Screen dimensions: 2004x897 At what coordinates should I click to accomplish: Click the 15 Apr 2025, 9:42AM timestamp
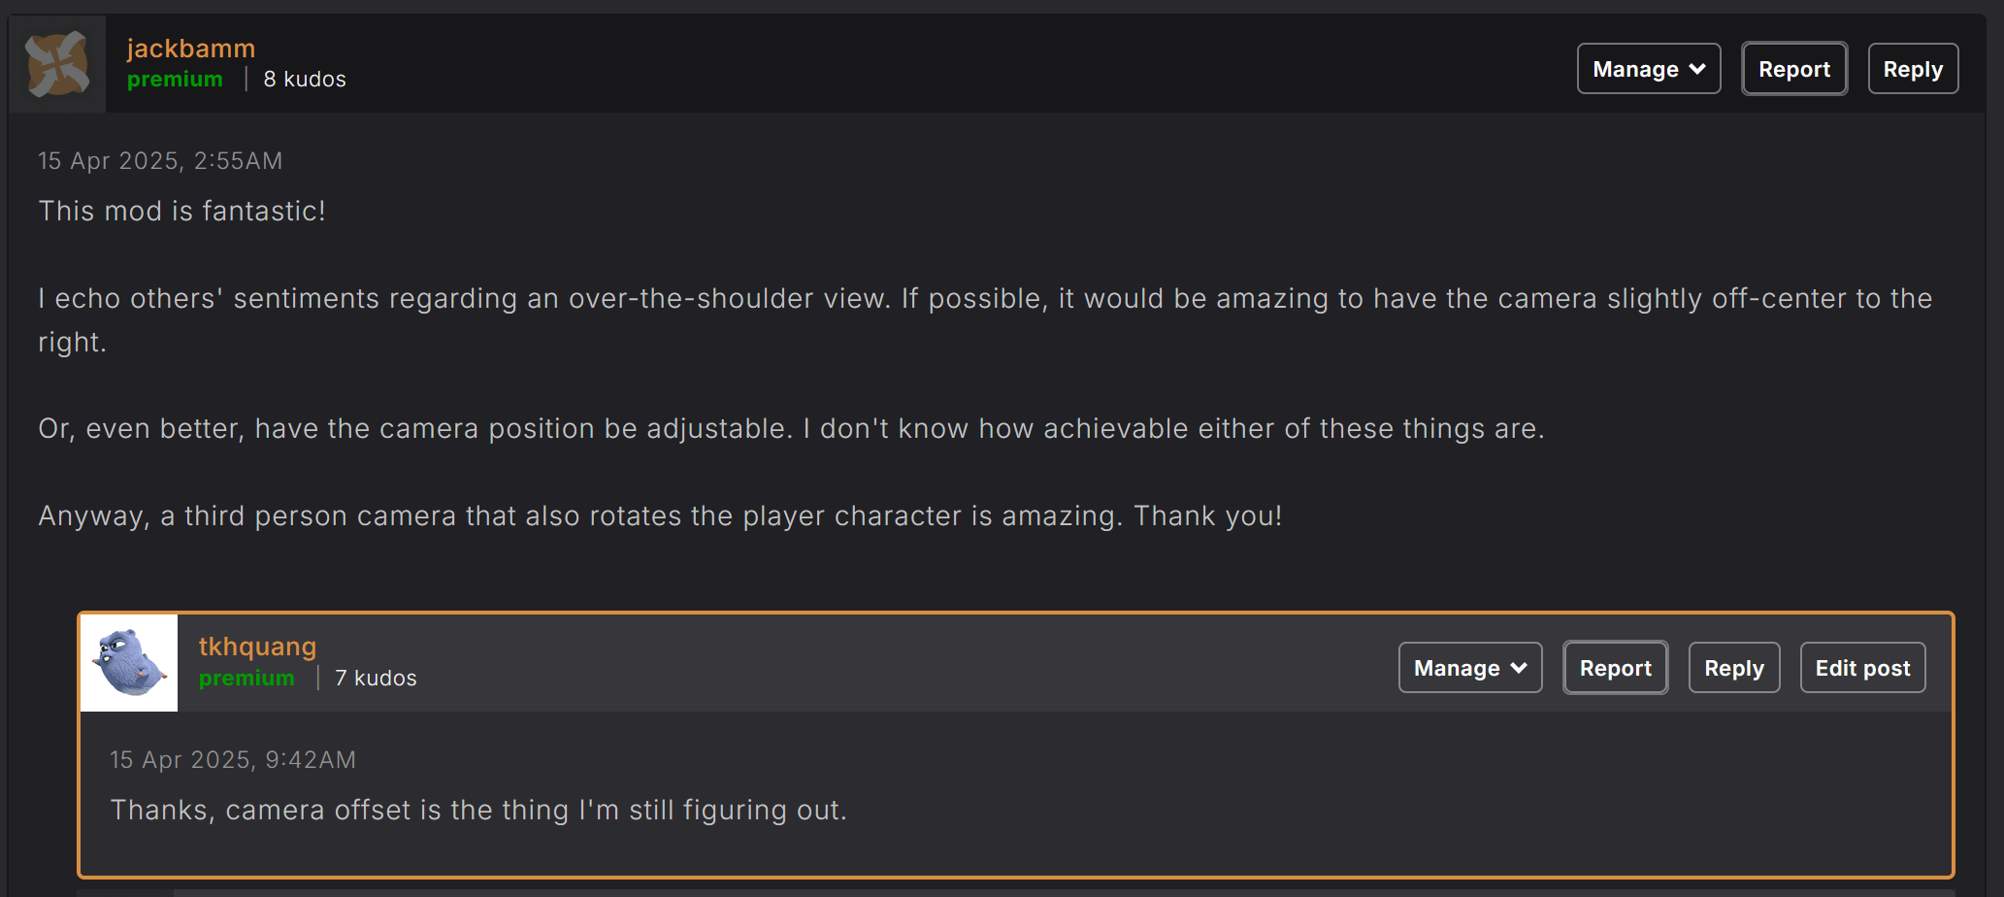[x=233, y=760]
